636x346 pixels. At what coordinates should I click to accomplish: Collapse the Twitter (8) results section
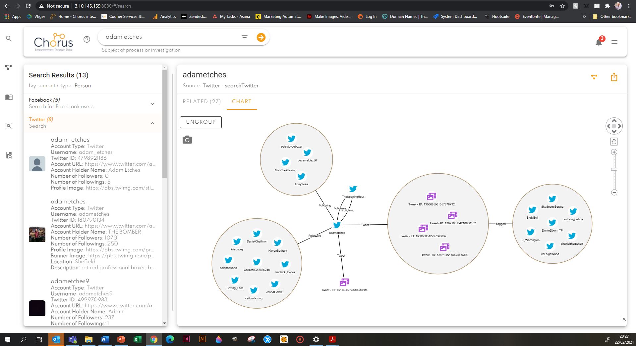click(152, 123)
